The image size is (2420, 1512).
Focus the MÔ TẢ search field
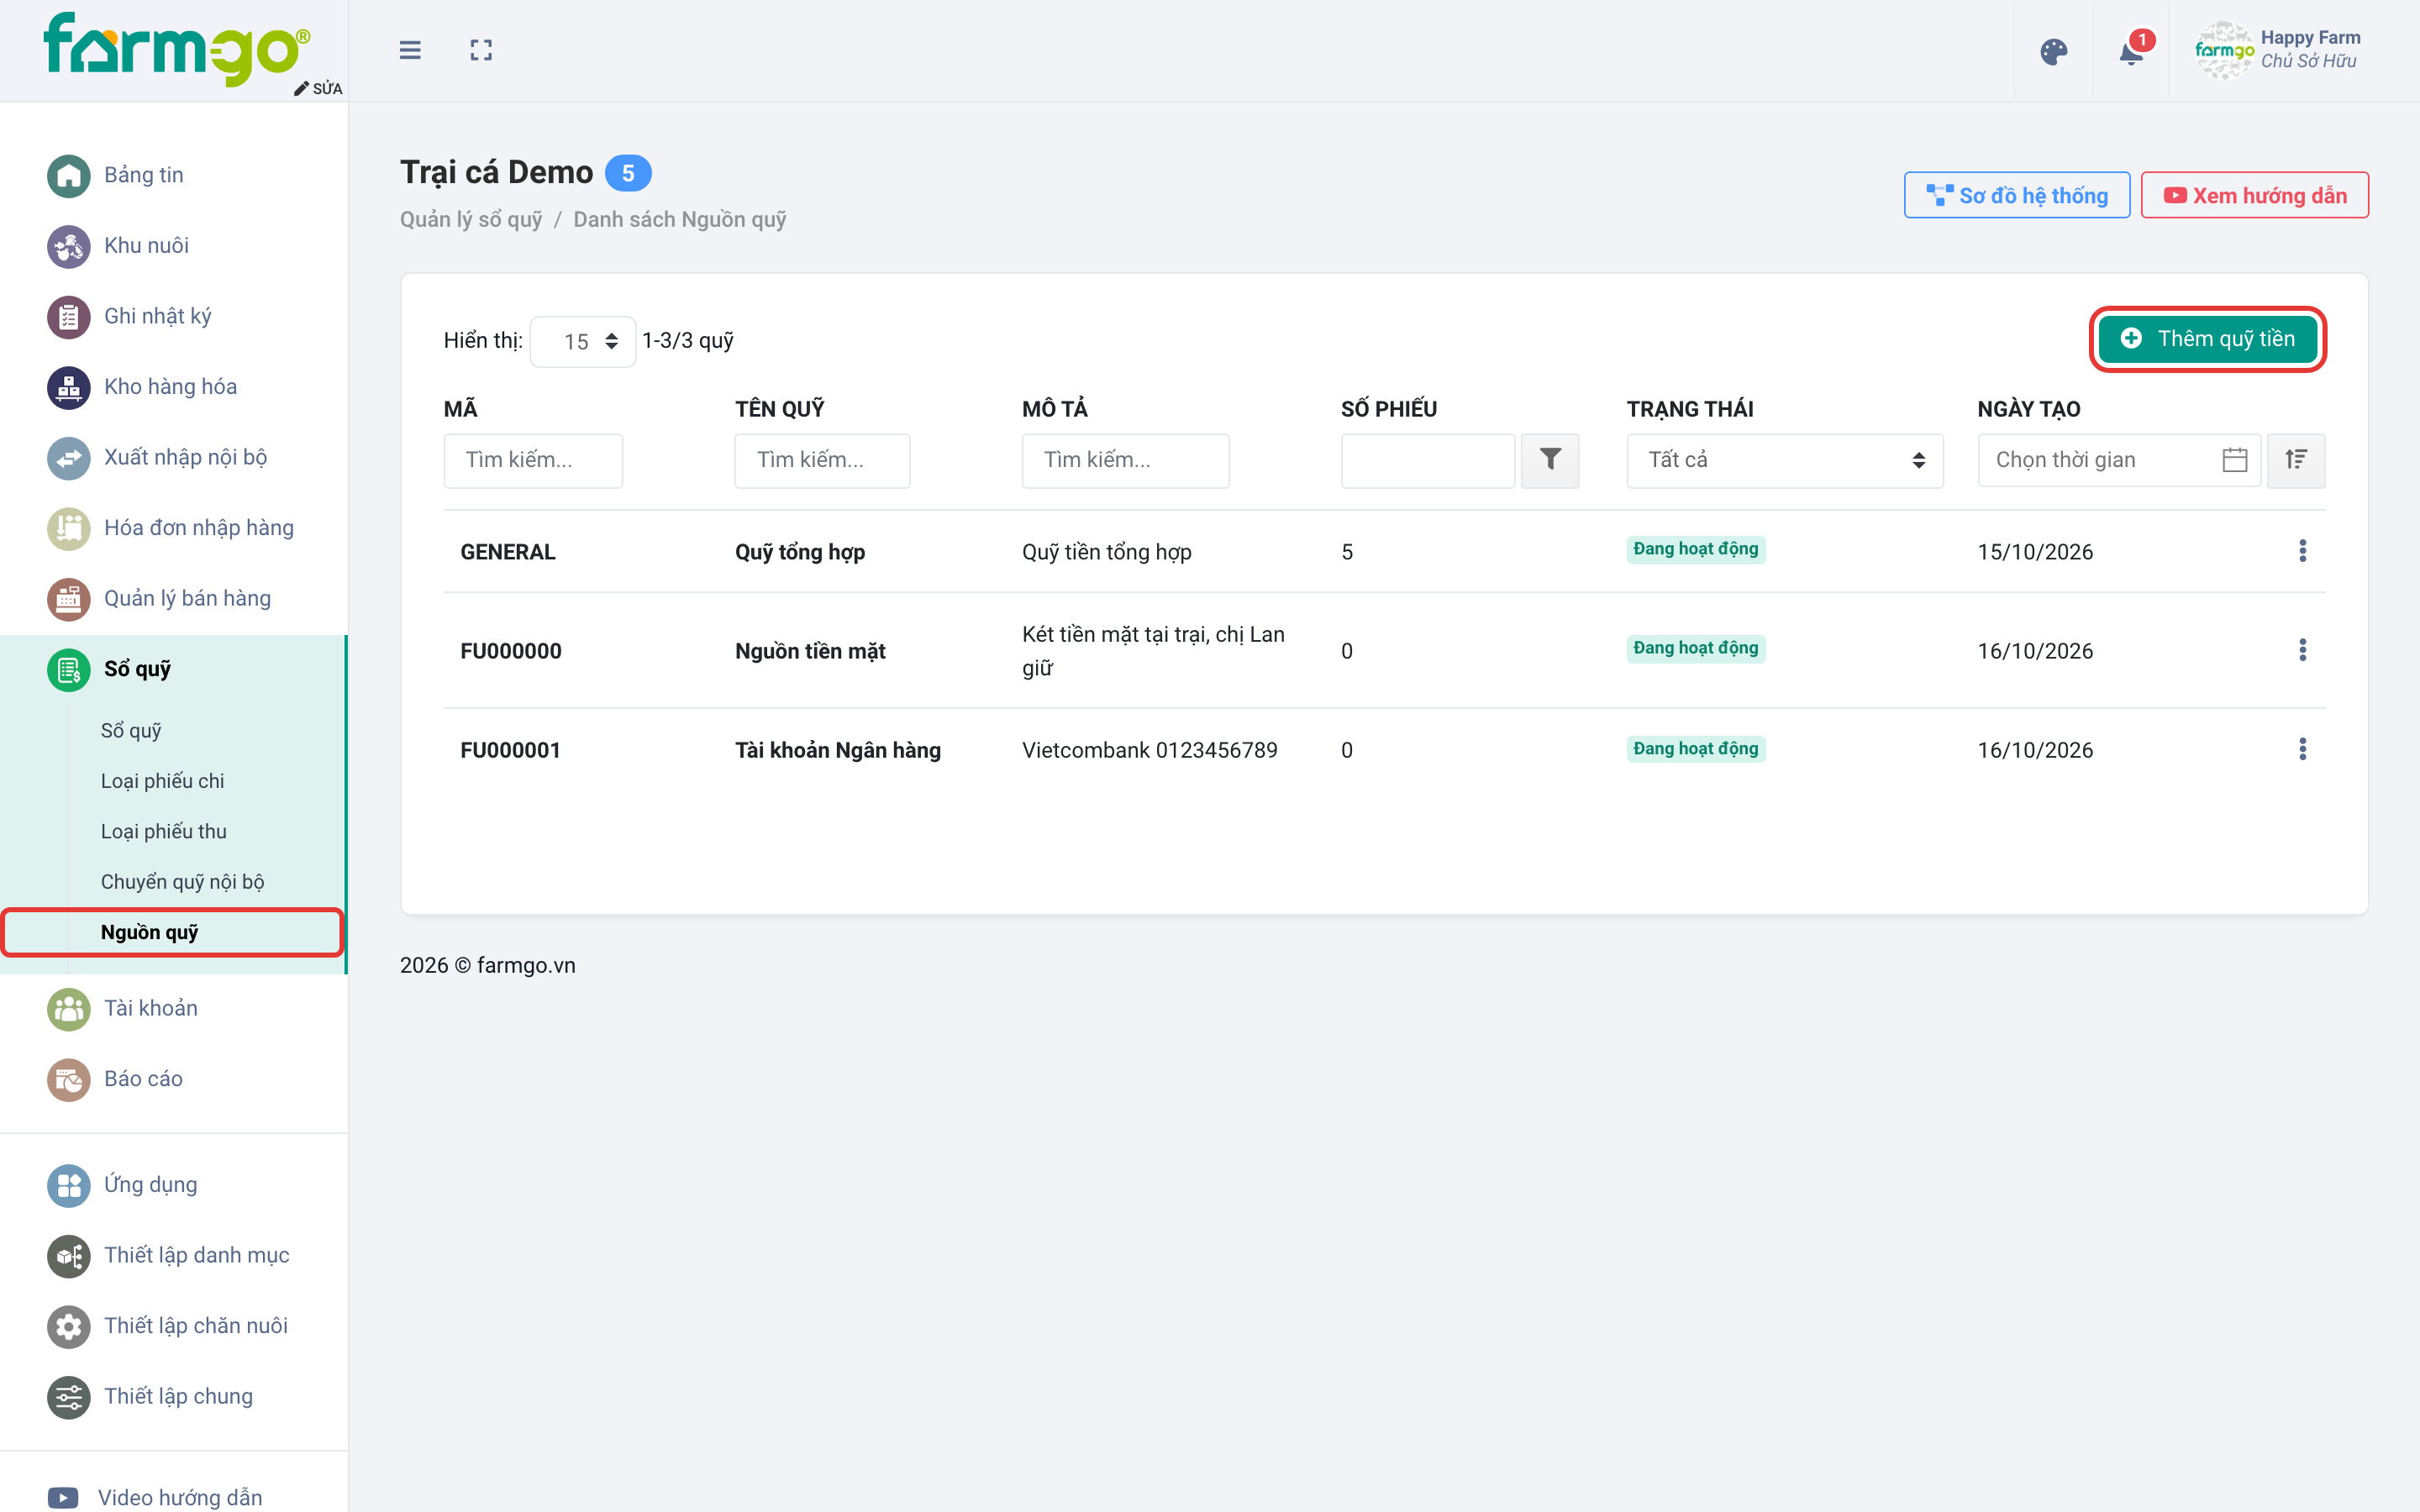(x=1125, y=460)
